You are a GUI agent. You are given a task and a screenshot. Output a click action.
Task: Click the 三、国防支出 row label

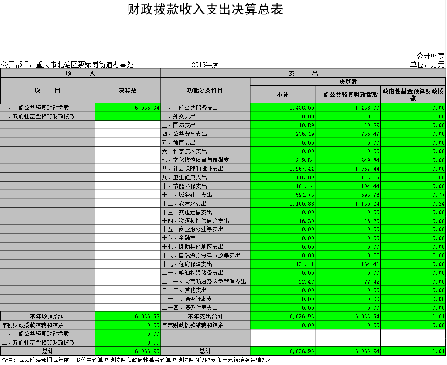point(179,125)
